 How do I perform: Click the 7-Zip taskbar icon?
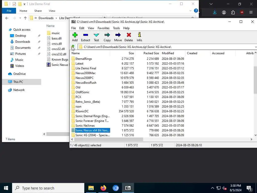[128, 188]
